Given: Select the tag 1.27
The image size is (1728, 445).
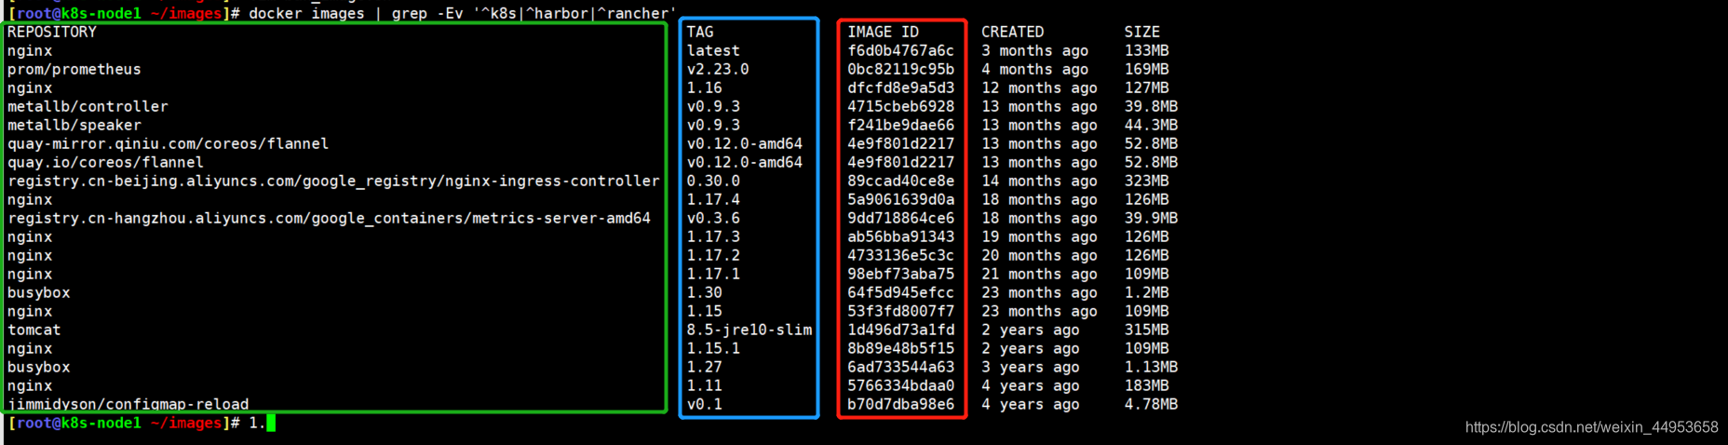Looking at the screenshot, I should (705, 368).
